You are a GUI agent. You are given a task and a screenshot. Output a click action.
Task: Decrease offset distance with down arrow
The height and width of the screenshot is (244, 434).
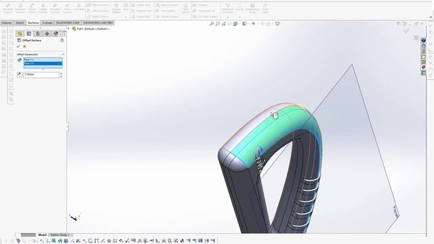pyautogui.click(x=61, y=76)
